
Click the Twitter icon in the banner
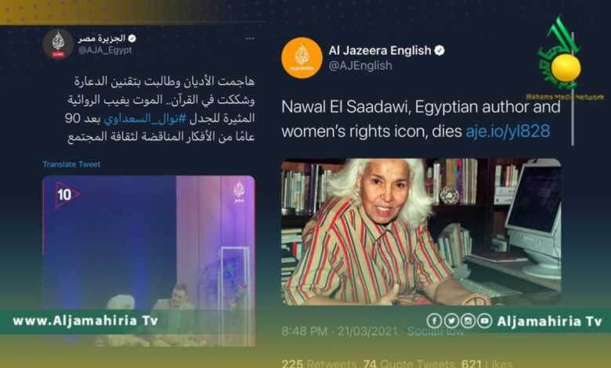pyautogui.click(x=451, y=321)
